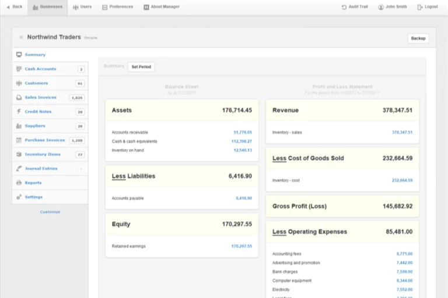Open Inventory on hand amount 12,540.13
This screenshot has height=298, width=448.
pyautogui.click(x=243, y=150)
